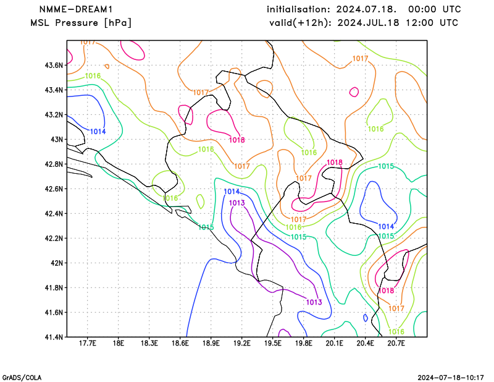Select the 43.4N latitude axis label
494x382 pixels.
[54, 90]
